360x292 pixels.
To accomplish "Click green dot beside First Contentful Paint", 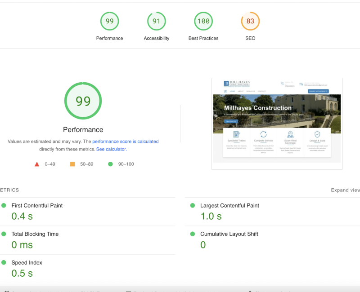I will coord(4,205).
